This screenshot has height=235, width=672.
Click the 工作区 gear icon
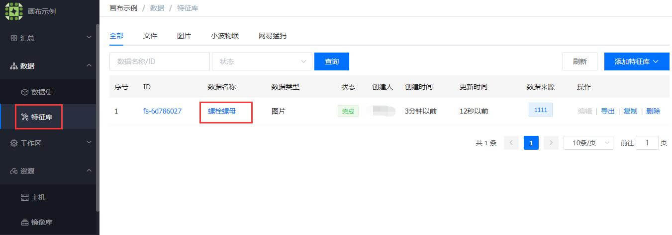(x=13, y=143)
